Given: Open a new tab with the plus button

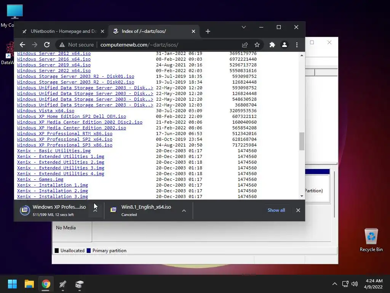Looking at the screenshot, I should 208,31.
